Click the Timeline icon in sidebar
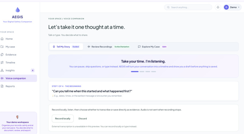This screenshot has height=134, width=244. [x=2, y=63]
